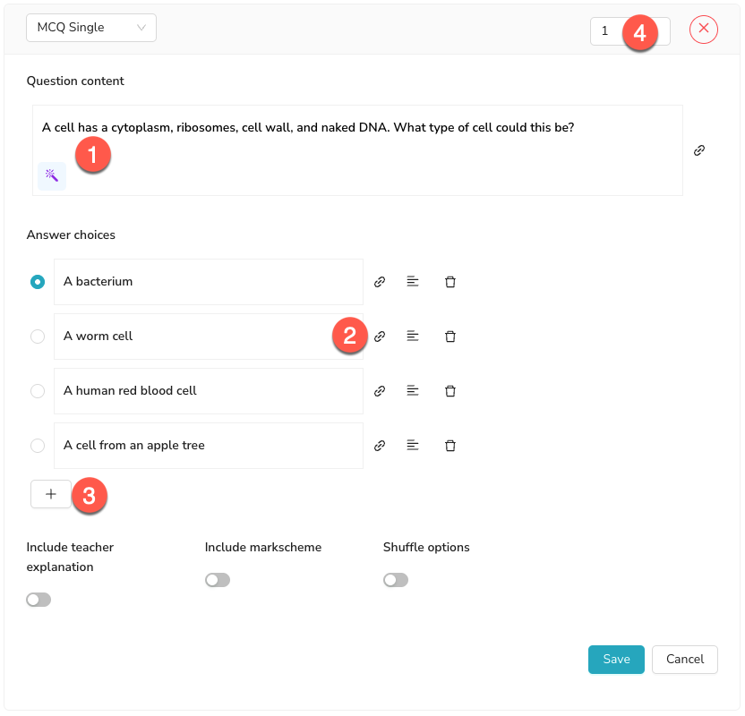This screenshot has width=745, height=716.
Task: Click the link icon beside question content
Action: point(699,150)
